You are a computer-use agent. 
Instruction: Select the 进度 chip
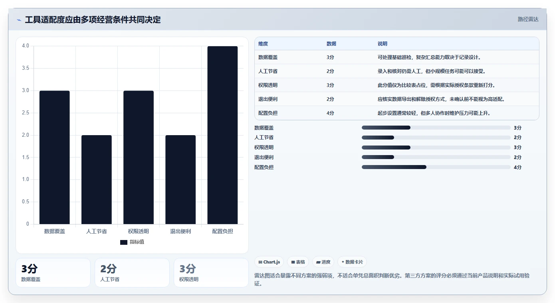click(x=323, y=262)
